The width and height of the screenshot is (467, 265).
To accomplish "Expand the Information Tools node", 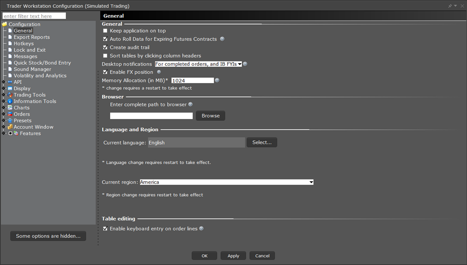I will click(x=4, y=101).
